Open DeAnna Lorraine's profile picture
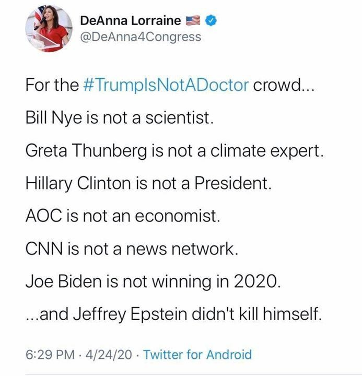Image resolution: width=362 pixels, height=376 pixels. pyautogui.click(x=49, y=28)
